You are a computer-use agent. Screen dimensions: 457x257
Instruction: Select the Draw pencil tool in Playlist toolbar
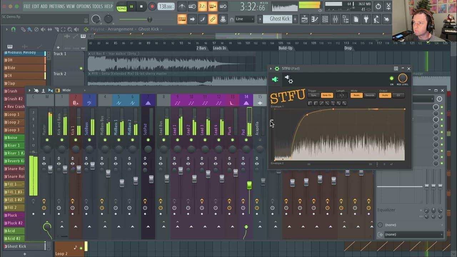(23, 29)
